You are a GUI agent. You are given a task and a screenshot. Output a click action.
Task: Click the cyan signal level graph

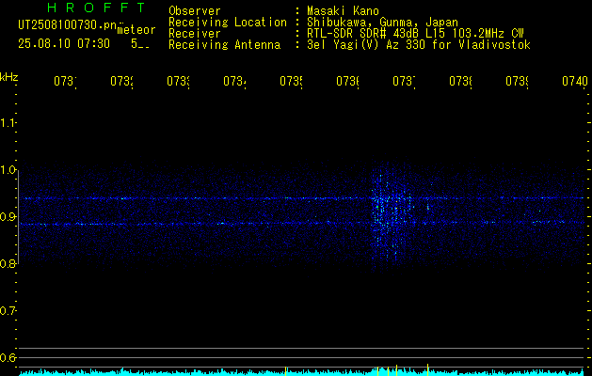tap(302, 372)
